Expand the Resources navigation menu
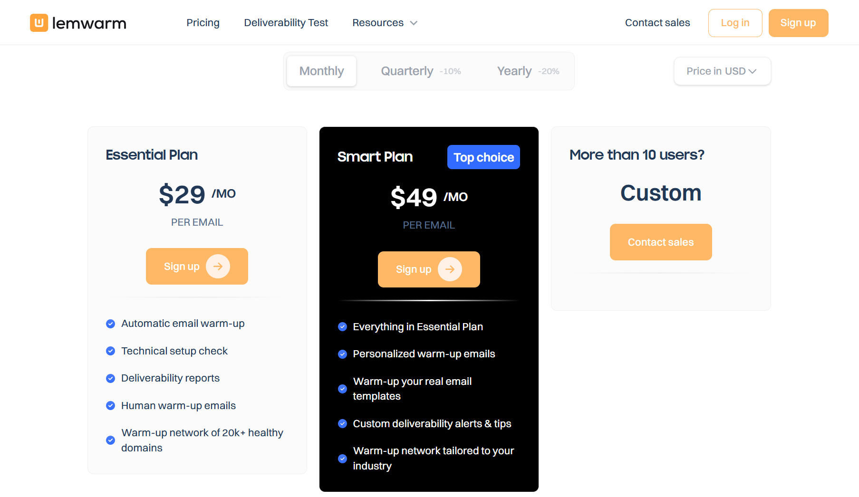Viewport: 859px width, 497px height. pos(384,22)
